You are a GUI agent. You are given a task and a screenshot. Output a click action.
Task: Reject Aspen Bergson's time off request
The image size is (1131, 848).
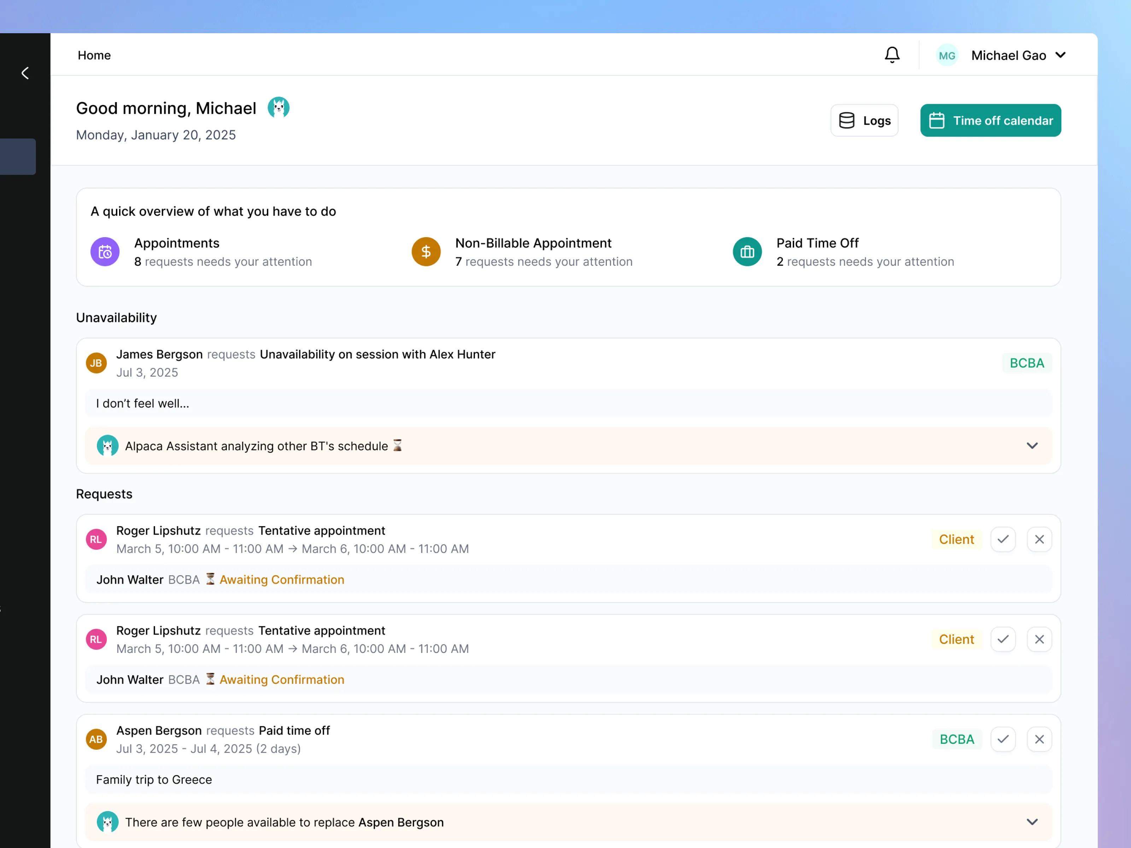pyautogui.click(x=1039, y=739)
